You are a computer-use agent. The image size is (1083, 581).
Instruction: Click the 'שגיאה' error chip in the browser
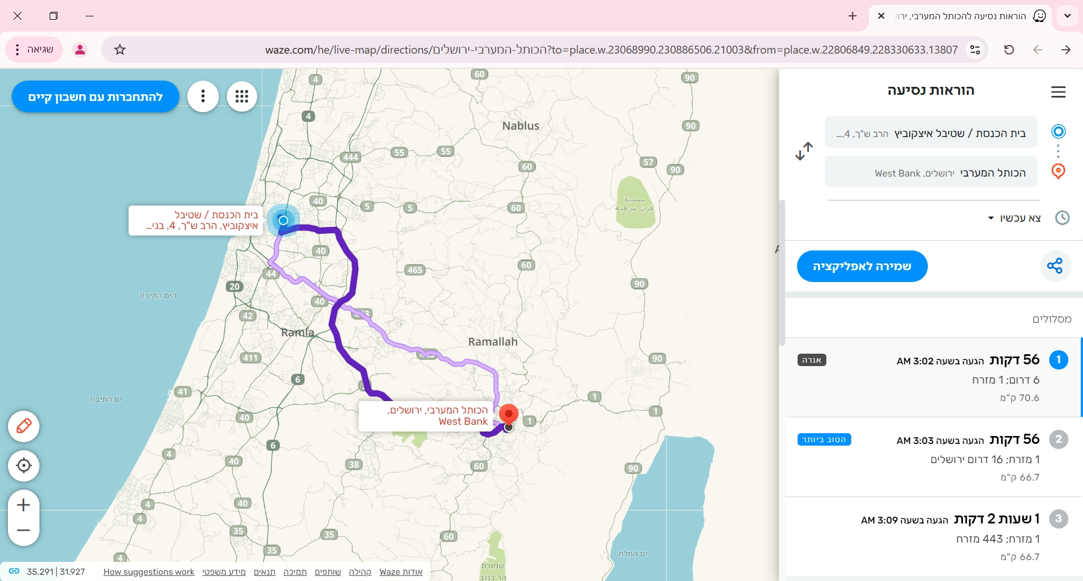pyautogui.click(x=34, y=50)
